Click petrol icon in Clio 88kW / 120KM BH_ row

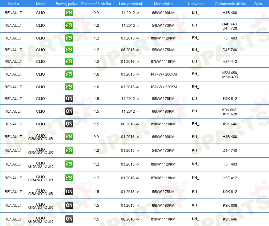click(x=69, y=38)
